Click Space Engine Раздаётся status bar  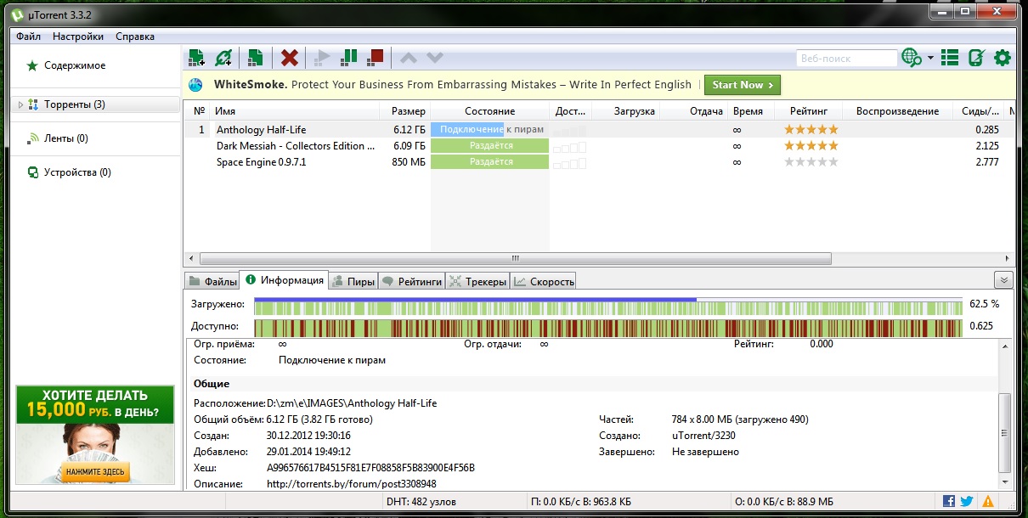coord(489,162)
